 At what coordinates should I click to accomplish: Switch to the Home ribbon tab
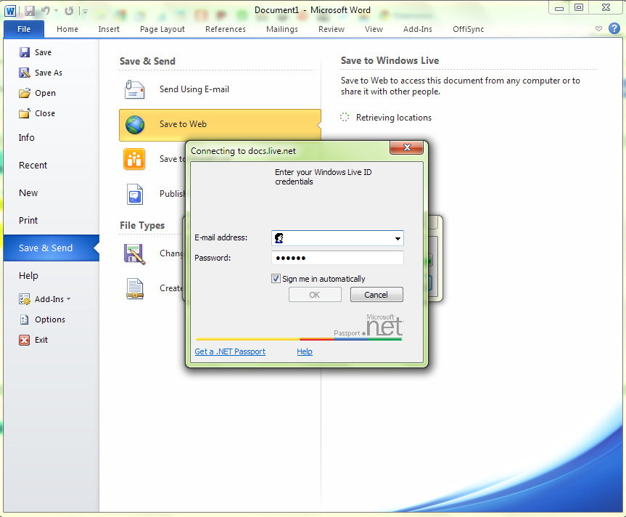click(67, 29)
